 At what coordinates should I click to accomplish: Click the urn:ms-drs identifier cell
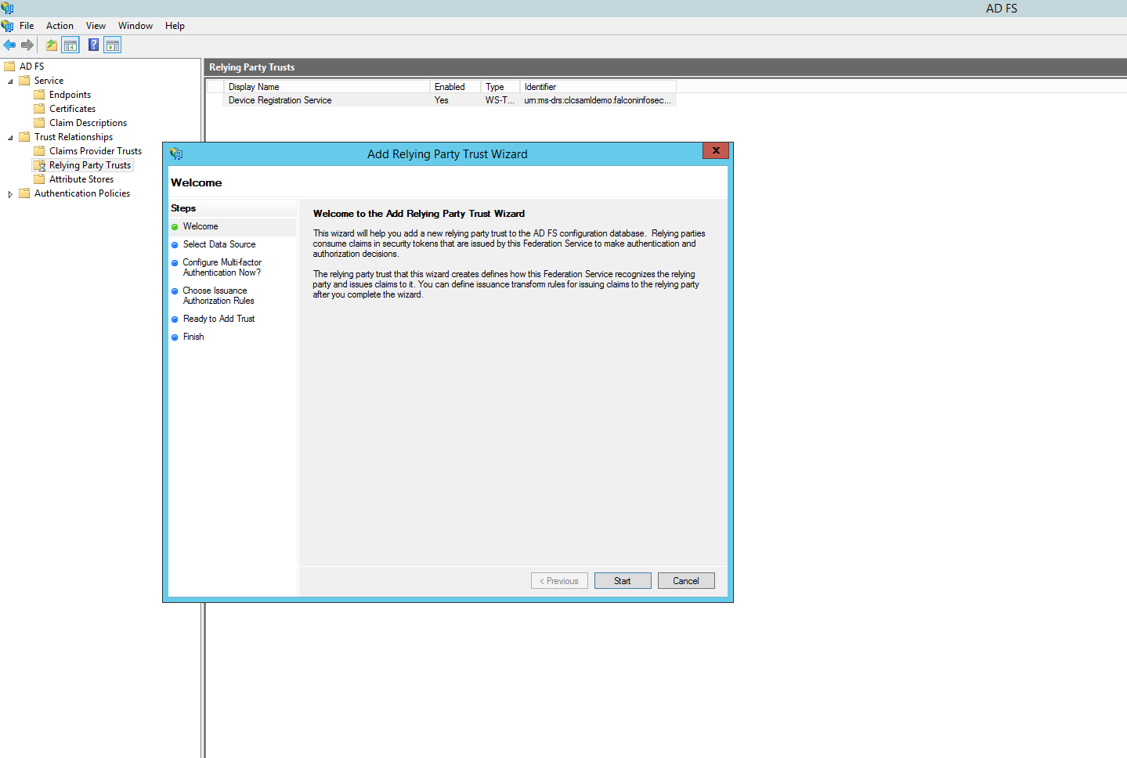click(598, 100)
